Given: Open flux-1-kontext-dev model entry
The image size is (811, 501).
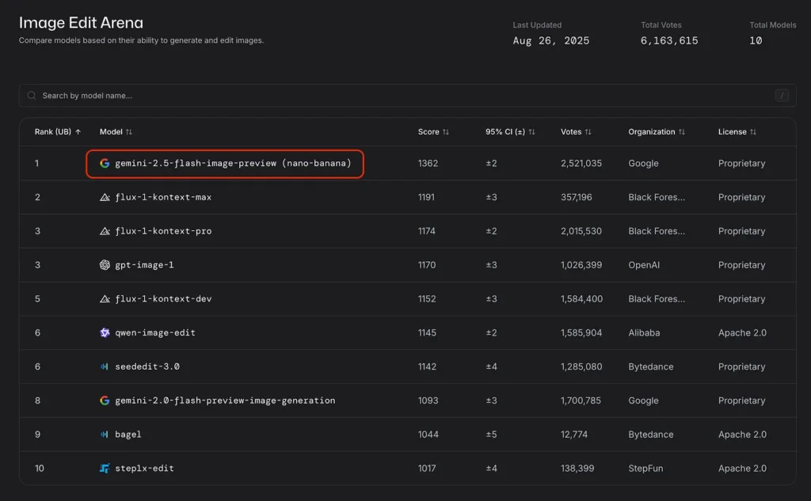Looking at the screenshot, I should (163, 299).
